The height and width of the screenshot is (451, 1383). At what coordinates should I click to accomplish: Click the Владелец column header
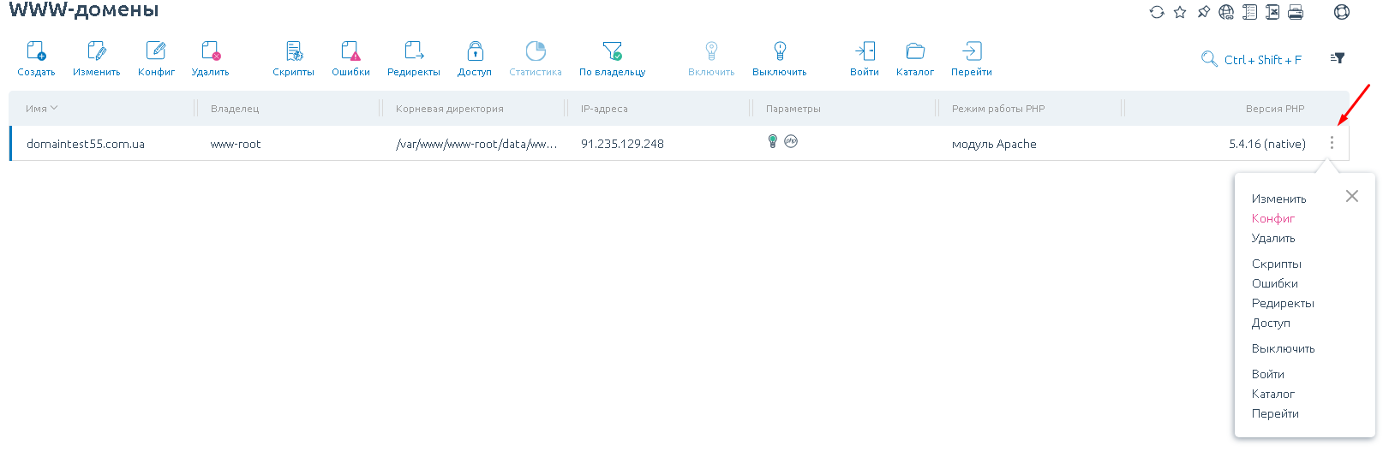pos(235,109)
